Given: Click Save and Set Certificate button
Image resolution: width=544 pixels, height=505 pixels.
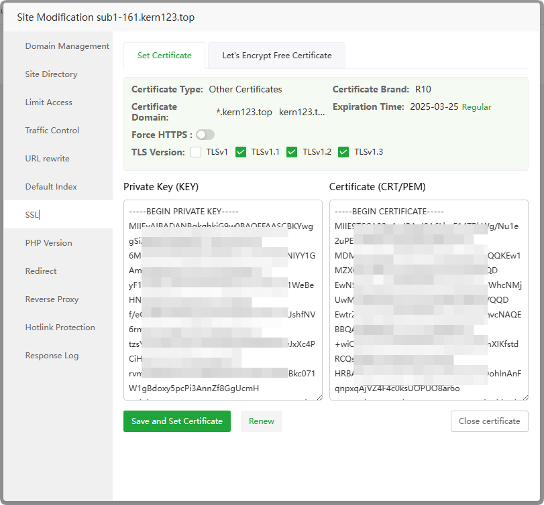Looking at the screenshot, I should click(177, 421).
